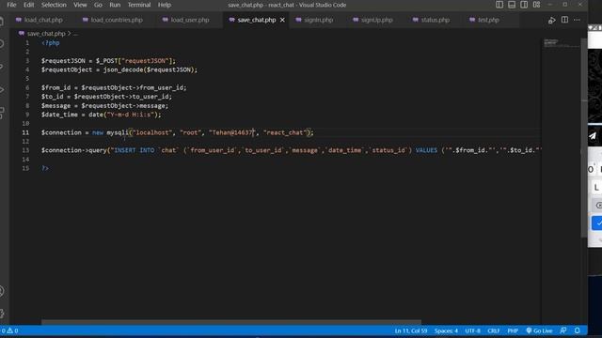The image size is (602, 338).
Task: Click the Run file icon in editor toolbar
Action: tap(552, 20)
